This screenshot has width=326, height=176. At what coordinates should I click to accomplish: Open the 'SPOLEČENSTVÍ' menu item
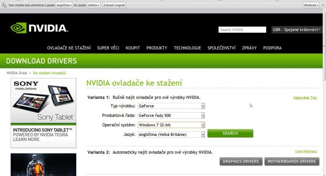[222, 48]
